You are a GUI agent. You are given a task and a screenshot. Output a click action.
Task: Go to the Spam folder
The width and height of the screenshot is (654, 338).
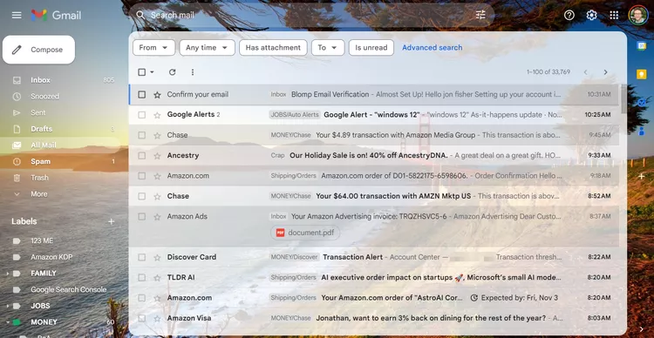tap(40, 162)
